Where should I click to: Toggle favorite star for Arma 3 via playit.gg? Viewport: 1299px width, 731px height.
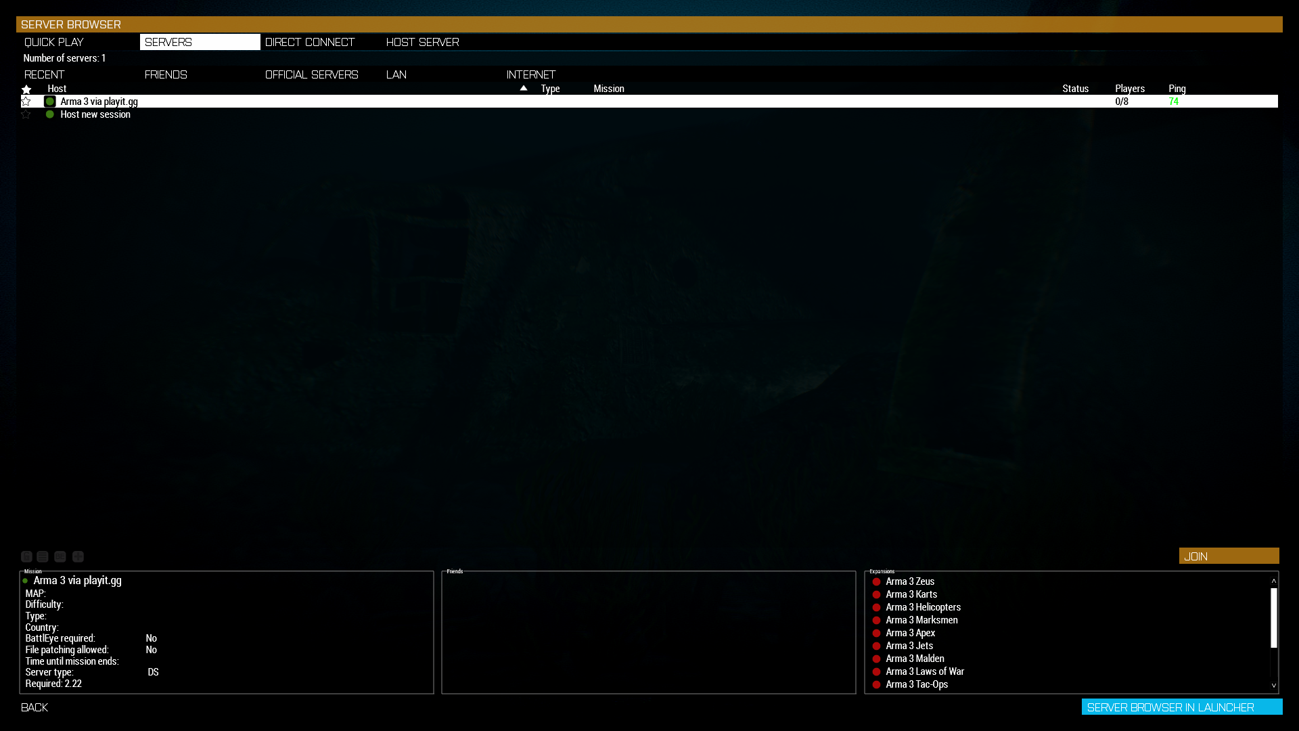coord(26,102)
